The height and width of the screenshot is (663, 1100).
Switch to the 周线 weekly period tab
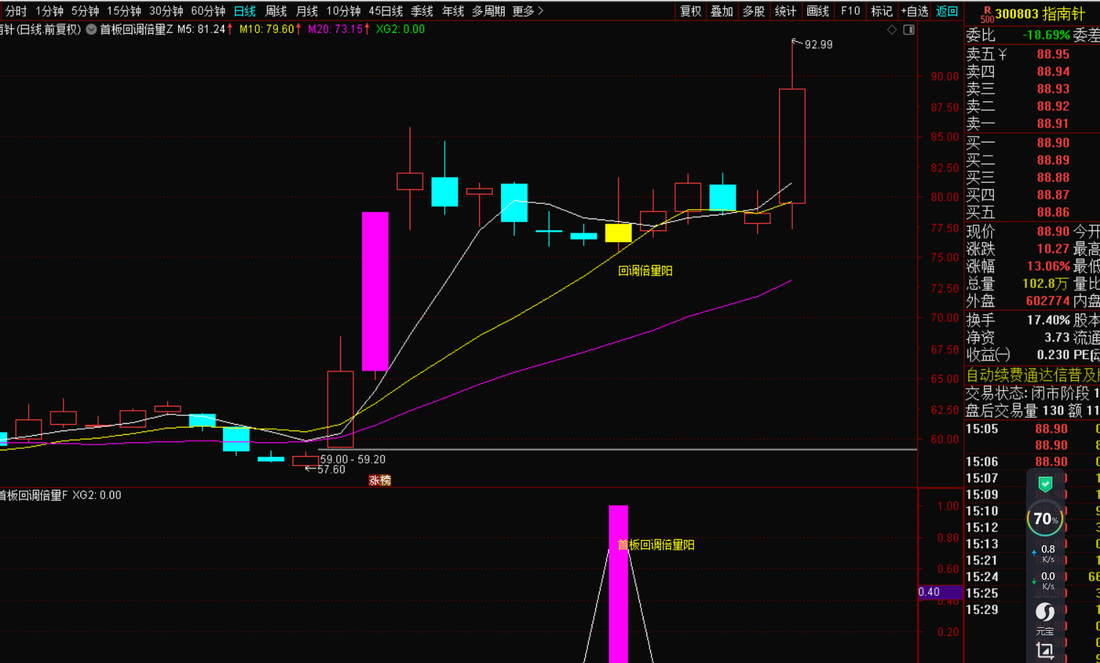click(x=276, y=11)
